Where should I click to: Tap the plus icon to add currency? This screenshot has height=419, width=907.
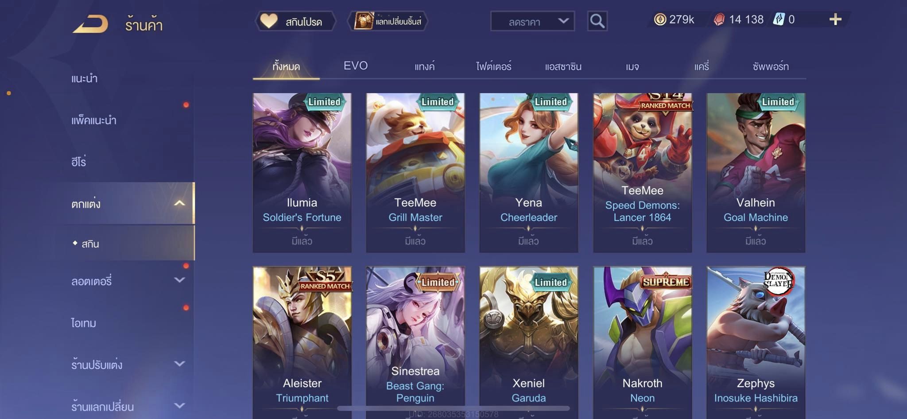835,19
